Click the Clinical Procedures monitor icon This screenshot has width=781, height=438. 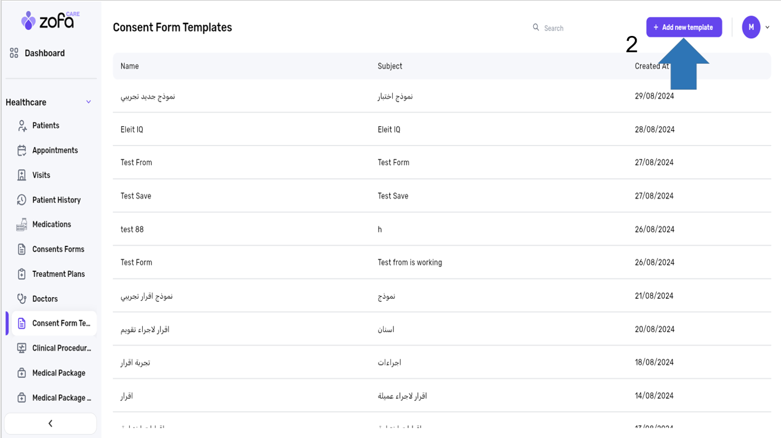click(x=22, y=348)
